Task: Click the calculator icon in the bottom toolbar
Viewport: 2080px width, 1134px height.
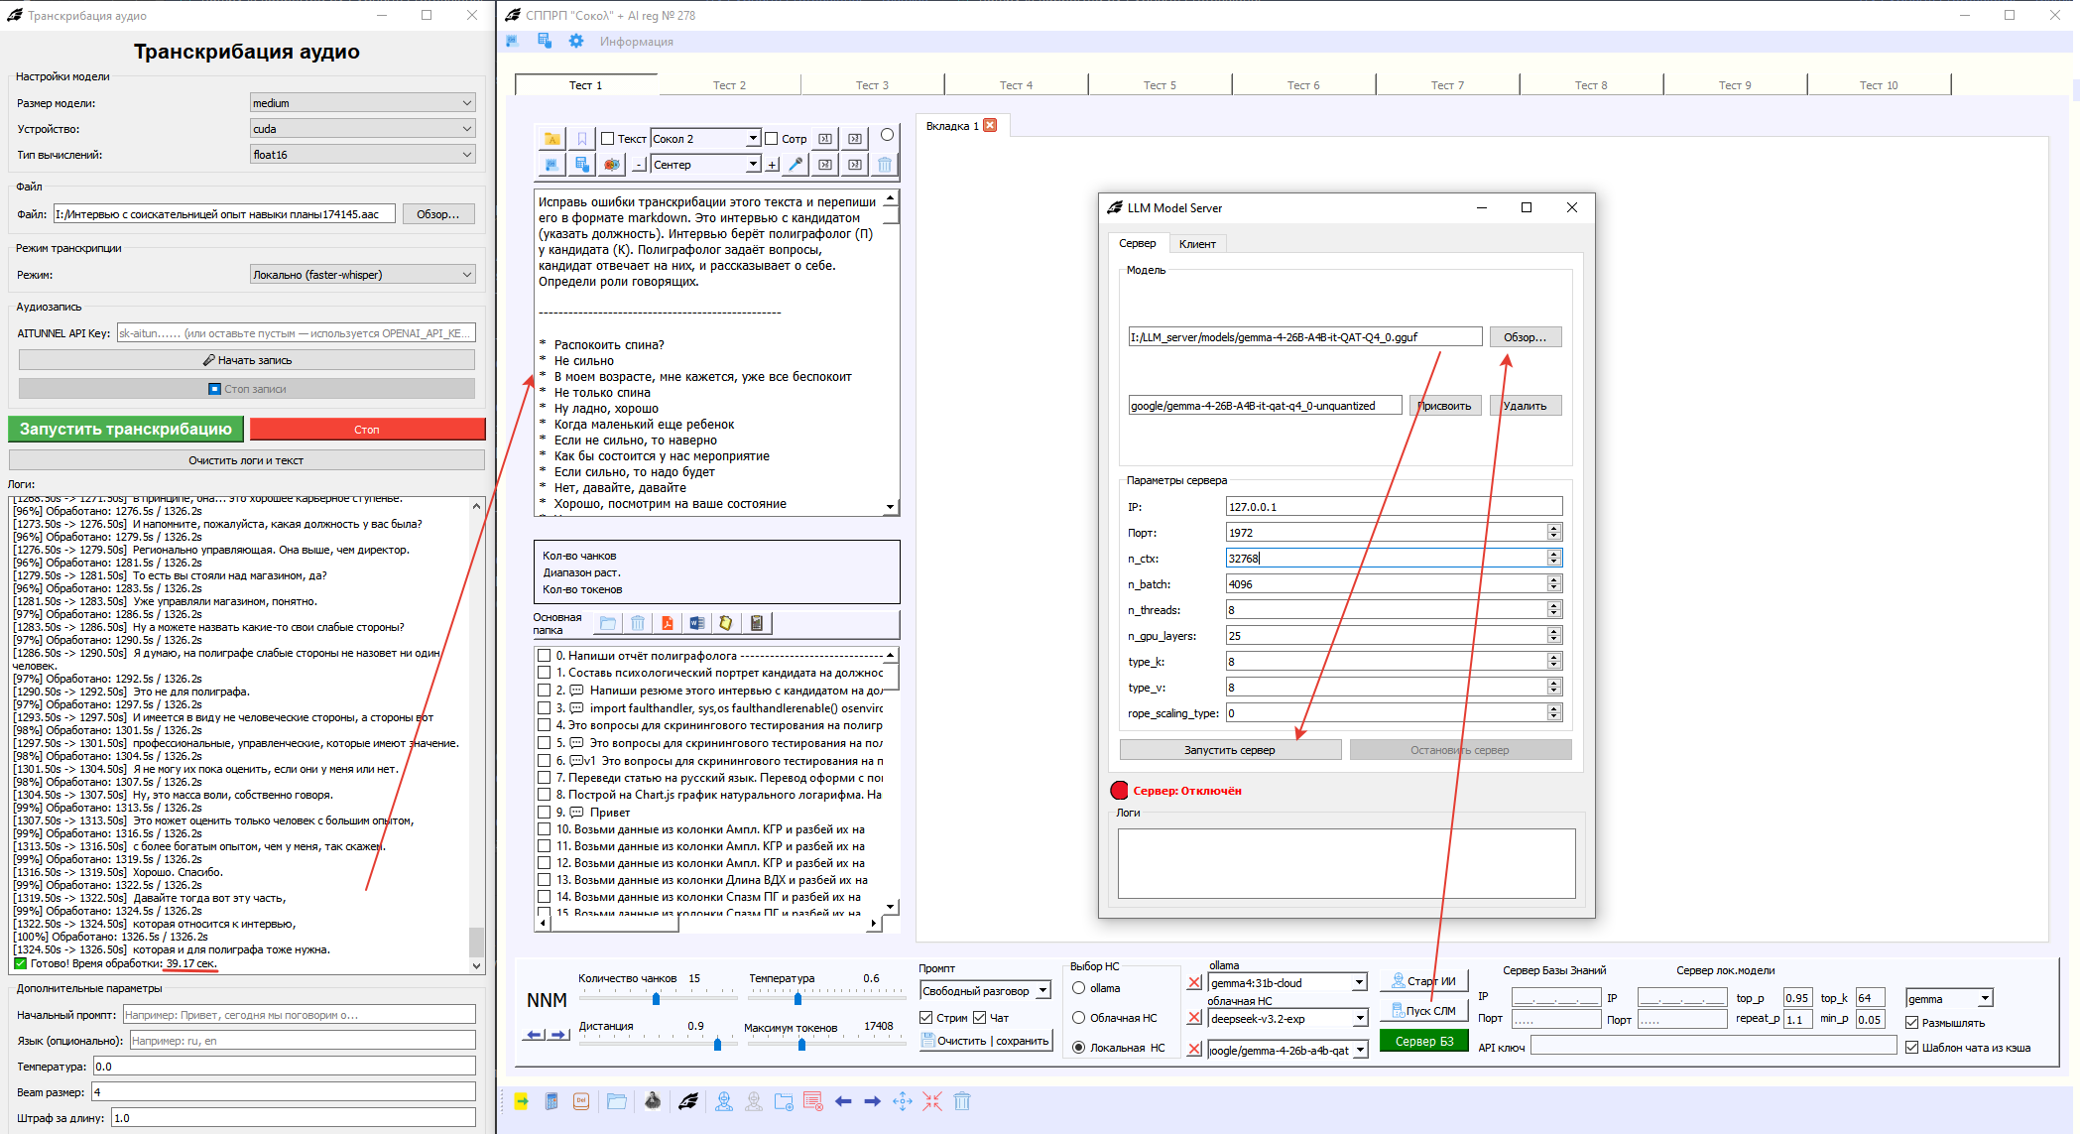Action: 551,1101
